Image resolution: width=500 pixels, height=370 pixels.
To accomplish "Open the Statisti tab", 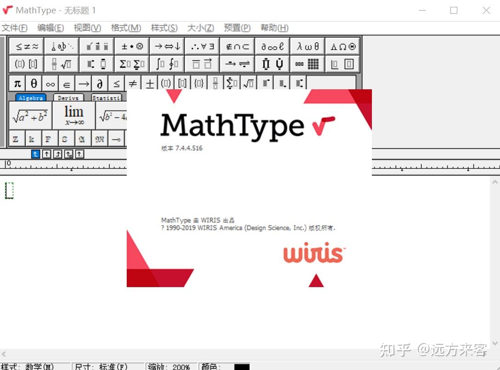I will click(x=107, y=97).
